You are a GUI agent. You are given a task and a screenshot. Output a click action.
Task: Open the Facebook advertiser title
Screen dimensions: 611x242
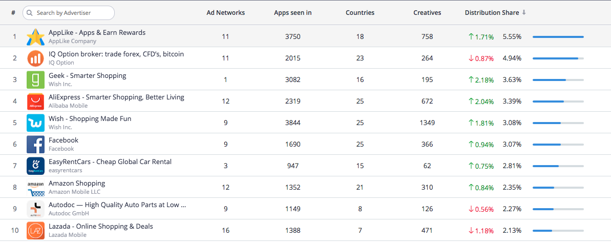(64, 140)
